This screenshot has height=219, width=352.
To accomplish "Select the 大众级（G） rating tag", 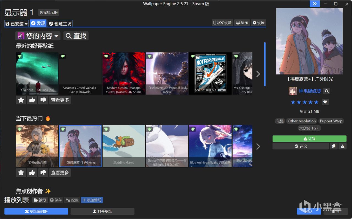I will (309, 128).
